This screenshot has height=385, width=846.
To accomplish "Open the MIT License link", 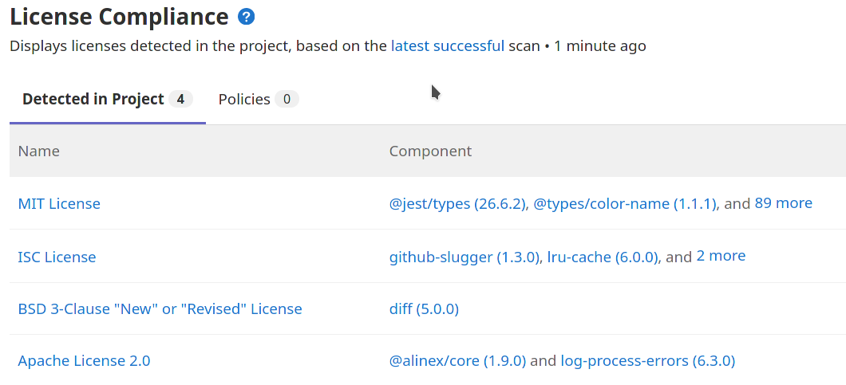I will pyautogui.click(x=59, y=204).
